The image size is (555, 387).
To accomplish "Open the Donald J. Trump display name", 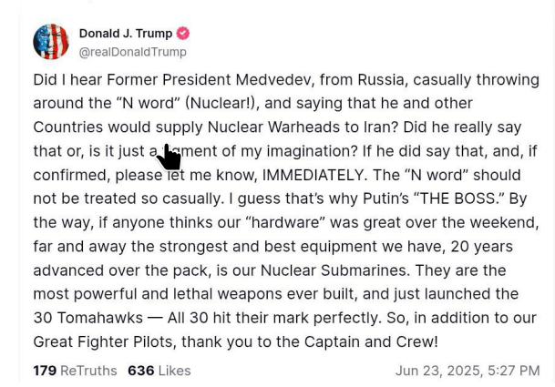I will (x=126, y=34).
